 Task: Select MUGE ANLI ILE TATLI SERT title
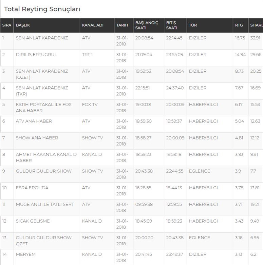coord(45,204)
